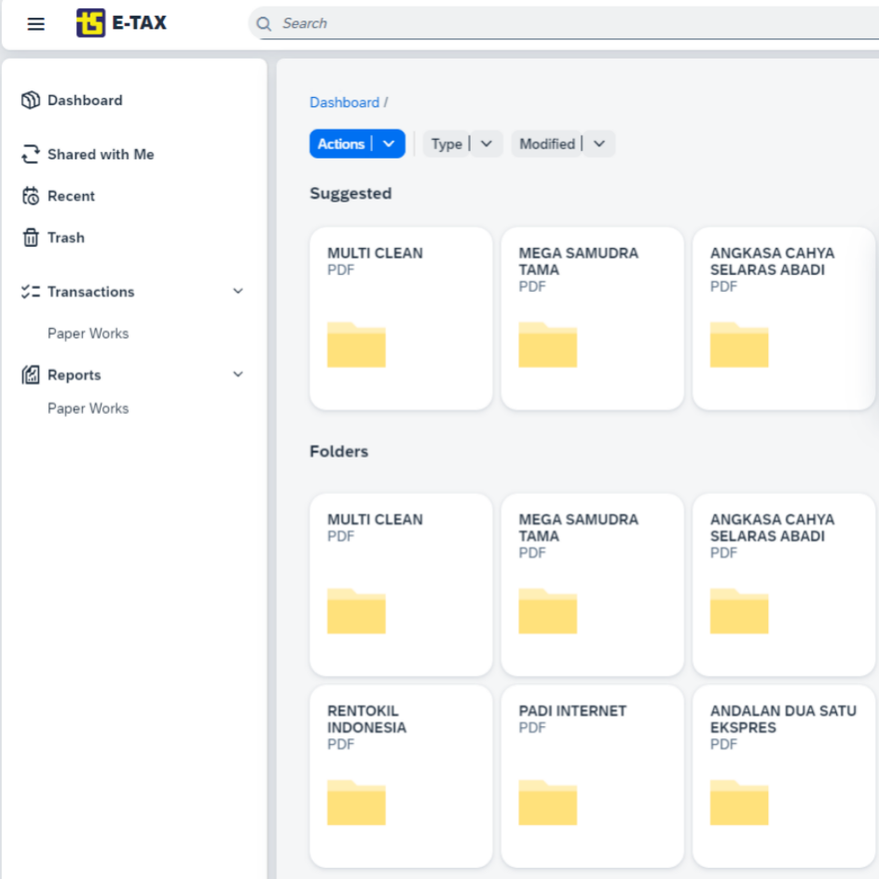Viewport: 879px width, 879px height.
Task: Click the hamburger menu icon
Action: (36, 24)
